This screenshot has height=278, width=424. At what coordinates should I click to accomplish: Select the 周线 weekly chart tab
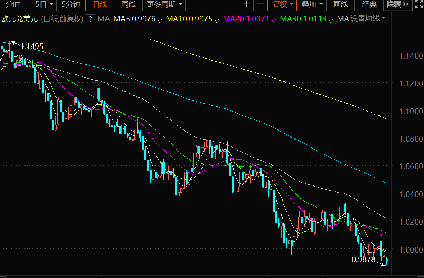[x=128, y=5]
